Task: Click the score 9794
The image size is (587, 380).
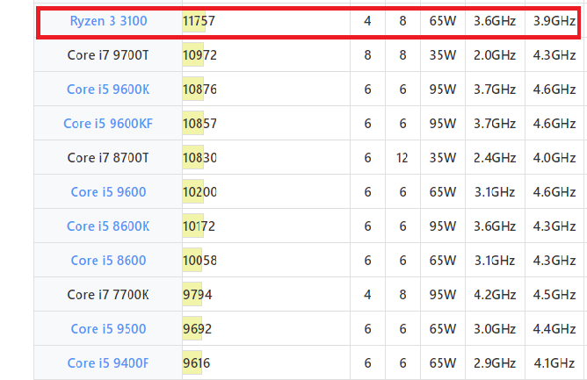Action: pos(198,295)
